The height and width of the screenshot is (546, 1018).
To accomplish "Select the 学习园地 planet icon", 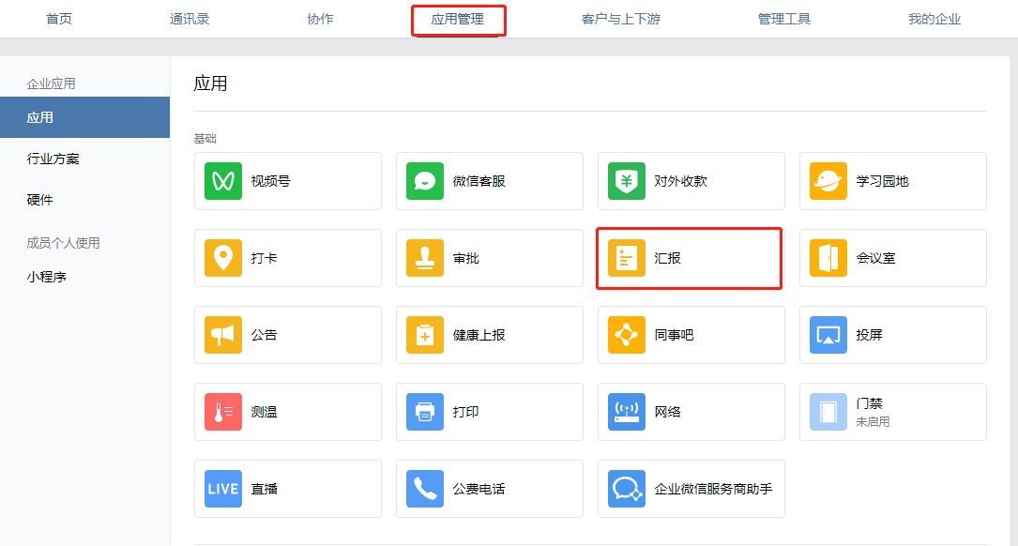I will click(828, 181).
